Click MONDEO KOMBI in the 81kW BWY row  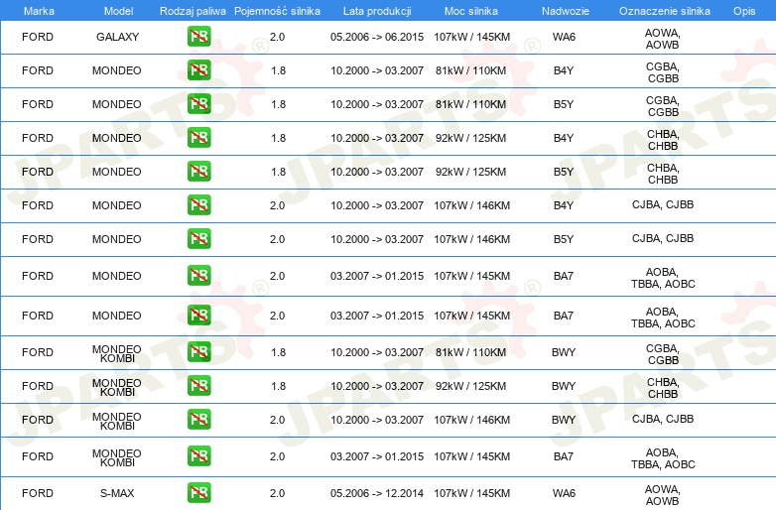tap(117, 353)
